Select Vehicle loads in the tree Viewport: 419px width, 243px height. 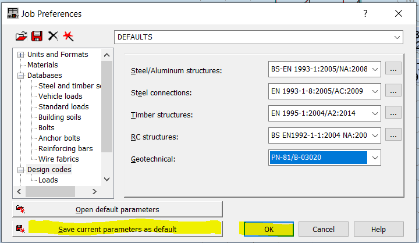61,96
